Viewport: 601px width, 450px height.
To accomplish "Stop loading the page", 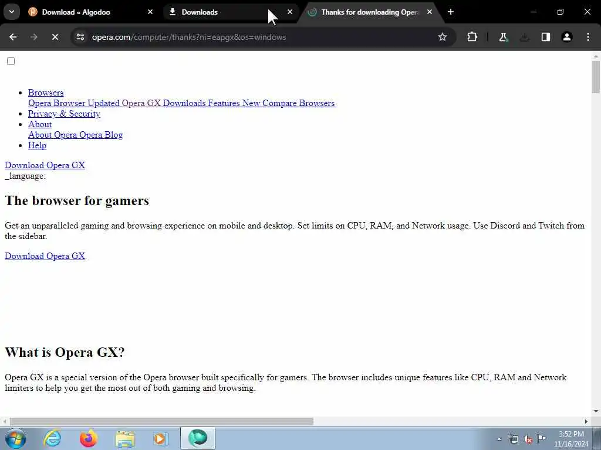I will pyautogui.click(x=55, y=37).
